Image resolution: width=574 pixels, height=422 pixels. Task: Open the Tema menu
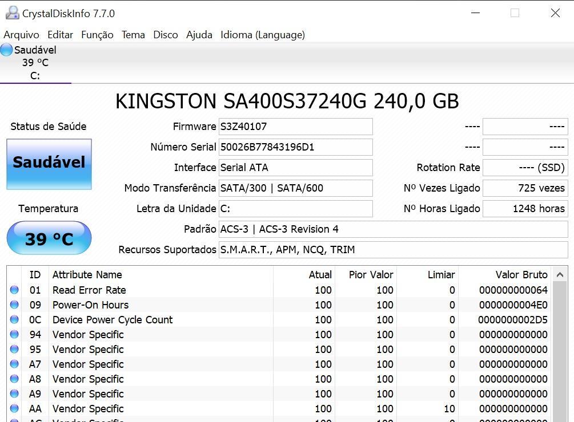tap(133, 35)
